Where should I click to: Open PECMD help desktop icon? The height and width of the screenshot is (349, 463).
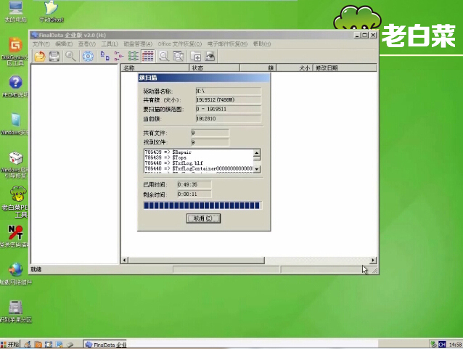tap(15, 86)
